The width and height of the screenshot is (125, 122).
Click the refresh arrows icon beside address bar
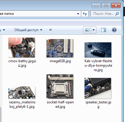click(x=85, y=14)
